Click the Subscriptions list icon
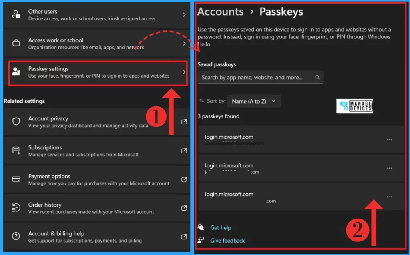This screenshot has height=255, width=410. [x=16, y=151]
